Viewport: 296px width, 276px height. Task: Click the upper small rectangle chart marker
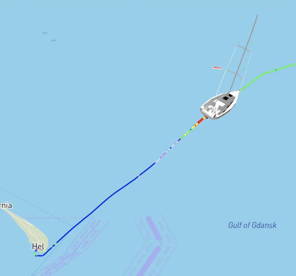[x=45, y=33]
